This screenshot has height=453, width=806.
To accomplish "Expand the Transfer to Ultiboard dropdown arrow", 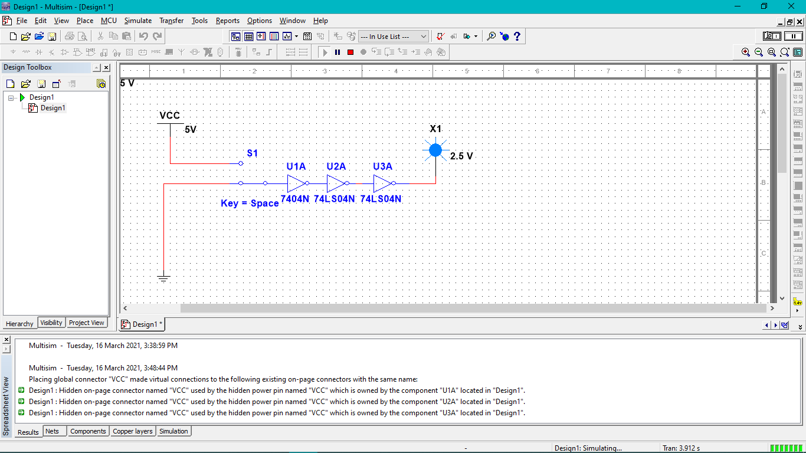I will click(x=476, y=37).
